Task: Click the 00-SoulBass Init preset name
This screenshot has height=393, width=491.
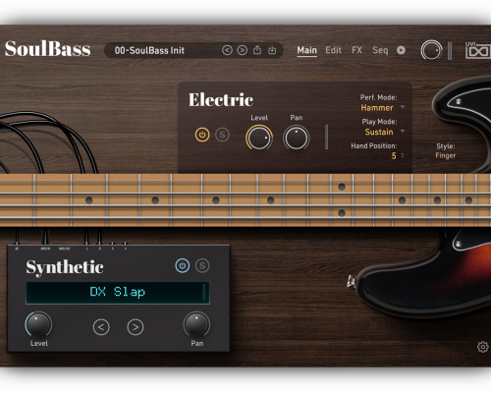Action: click(149, 50)
